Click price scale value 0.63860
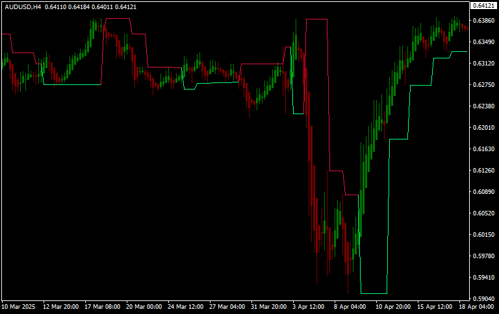This screenshot has height=314, width=499. [x=483, y=21]
